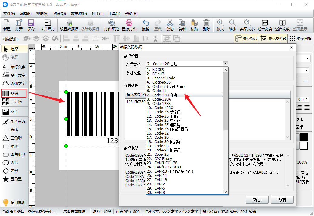Viewport: 314px width, 216px height.
Task: Open the 工具(T) menu
Action: 114,14
